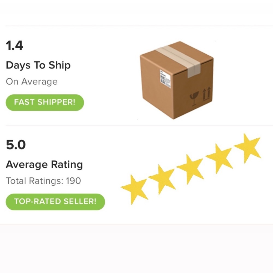The image size is (273, 273).
Task: Select the 1.4 days to ship value
Action: pyautogui.click(x=14, y=46)
